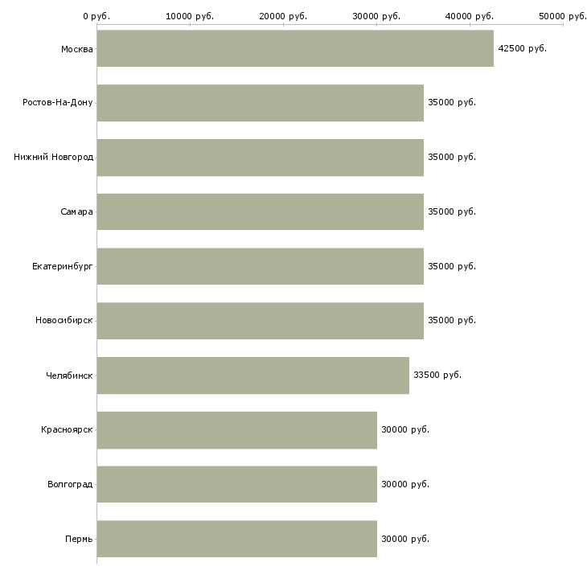Click the Москва bar in the chart
This screenshot has width=587, height=587.
295,48
